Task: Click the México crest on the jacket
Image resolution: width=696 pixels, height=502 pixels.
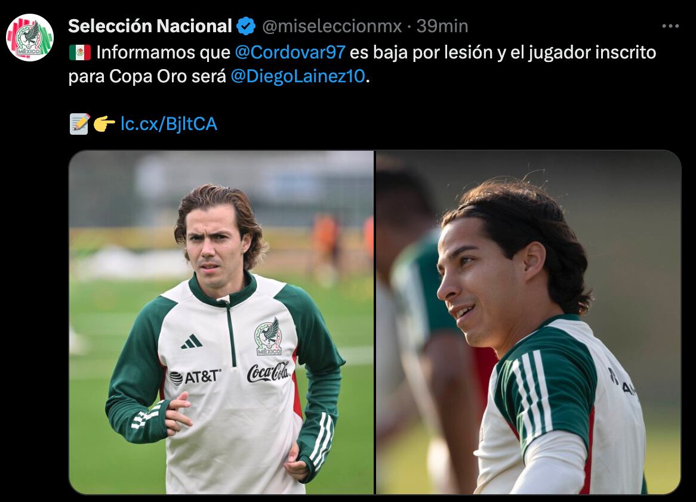Action: pos(268,337)
